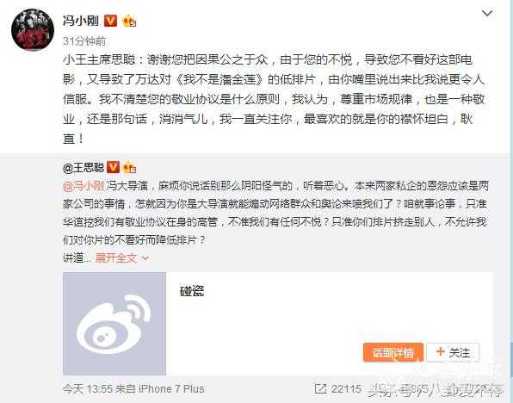This screenshot has width=513, height=403.
Task: Click the 话题详情 button
Action: point(393,352)
